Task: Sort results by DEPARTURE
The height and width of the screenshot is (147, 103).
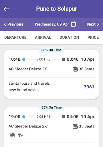Action: 15,37
